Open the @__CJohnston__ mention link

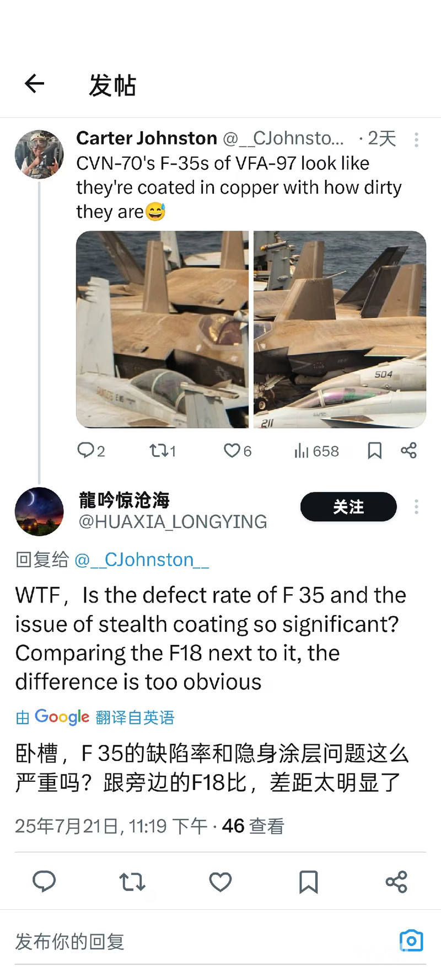click(141, 560)
